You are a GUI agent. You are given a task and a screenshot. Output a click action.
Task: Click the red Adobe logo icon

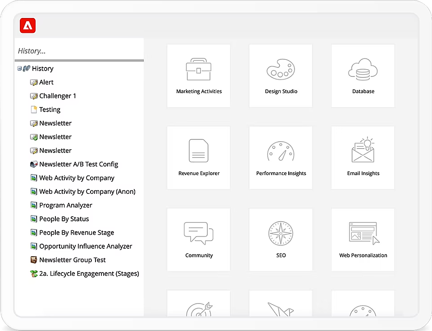tap(27, 26)
